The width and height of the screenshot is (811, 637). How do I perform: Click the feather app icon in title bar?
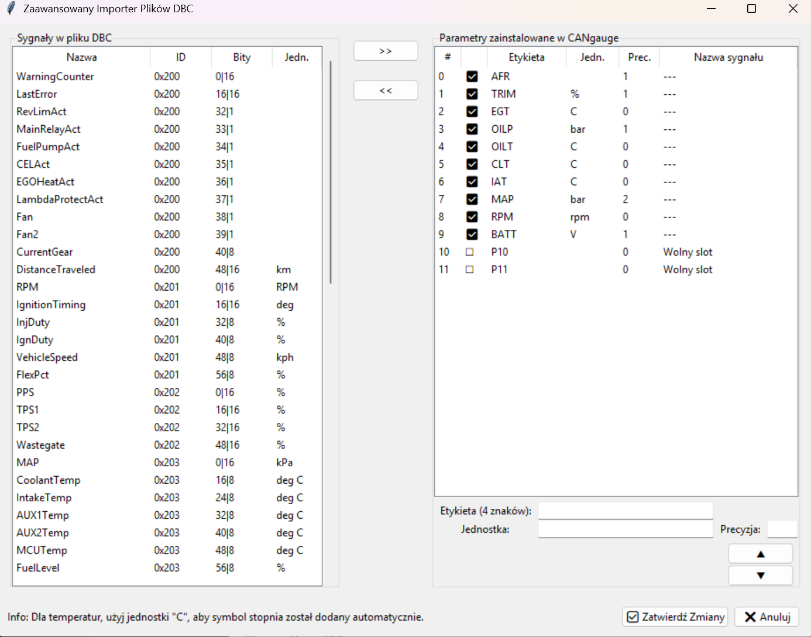tap(11, 9)
